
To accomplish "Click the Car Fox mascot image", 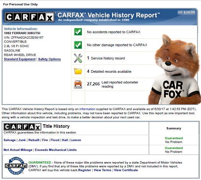I will click(x=175, y=70).
